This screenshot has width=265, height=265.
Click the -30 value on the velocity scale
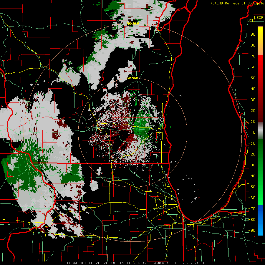pos(252,165)
